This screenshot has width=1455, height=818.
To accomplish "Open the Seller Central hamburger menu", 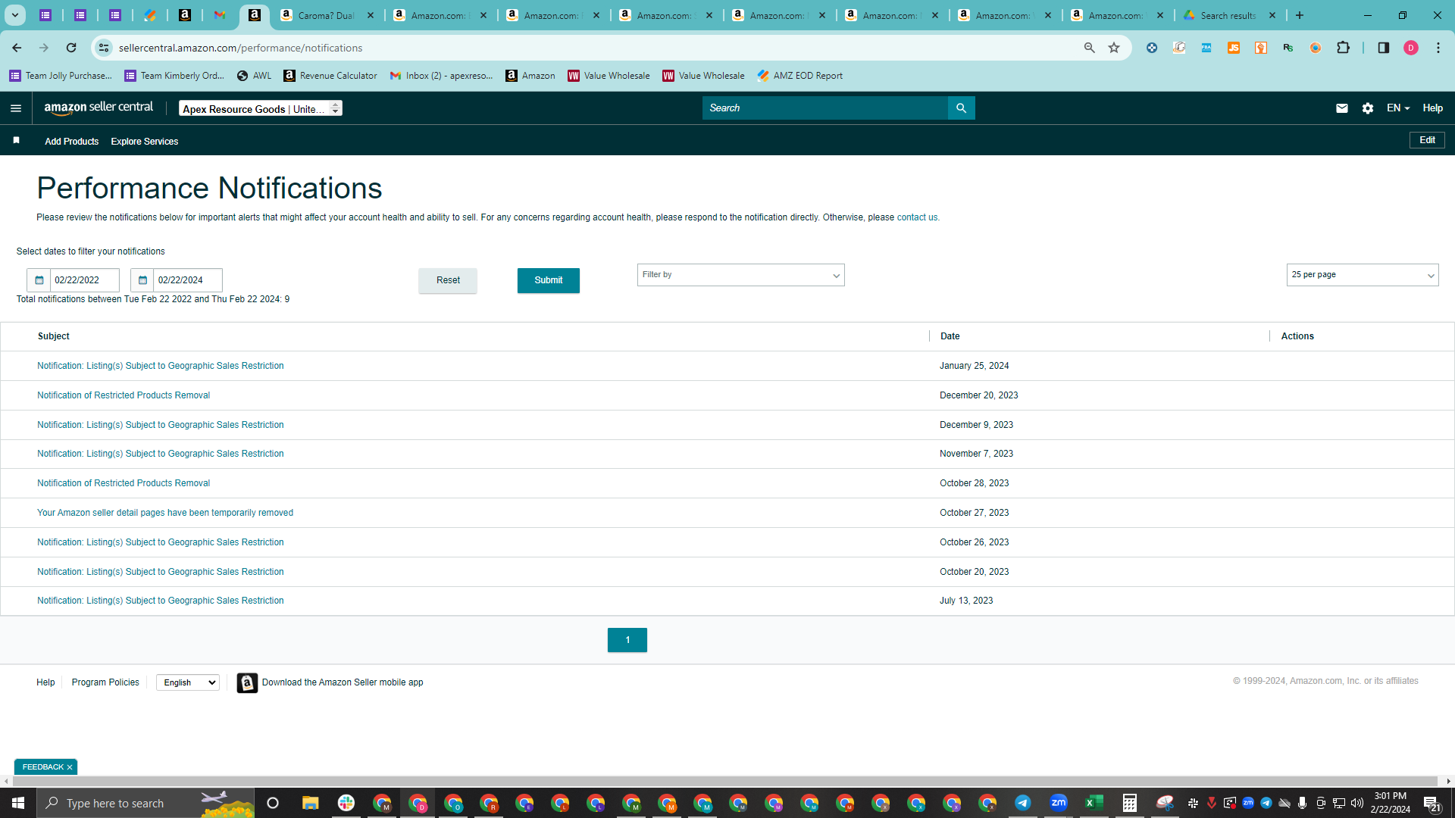I will [16, 108].
